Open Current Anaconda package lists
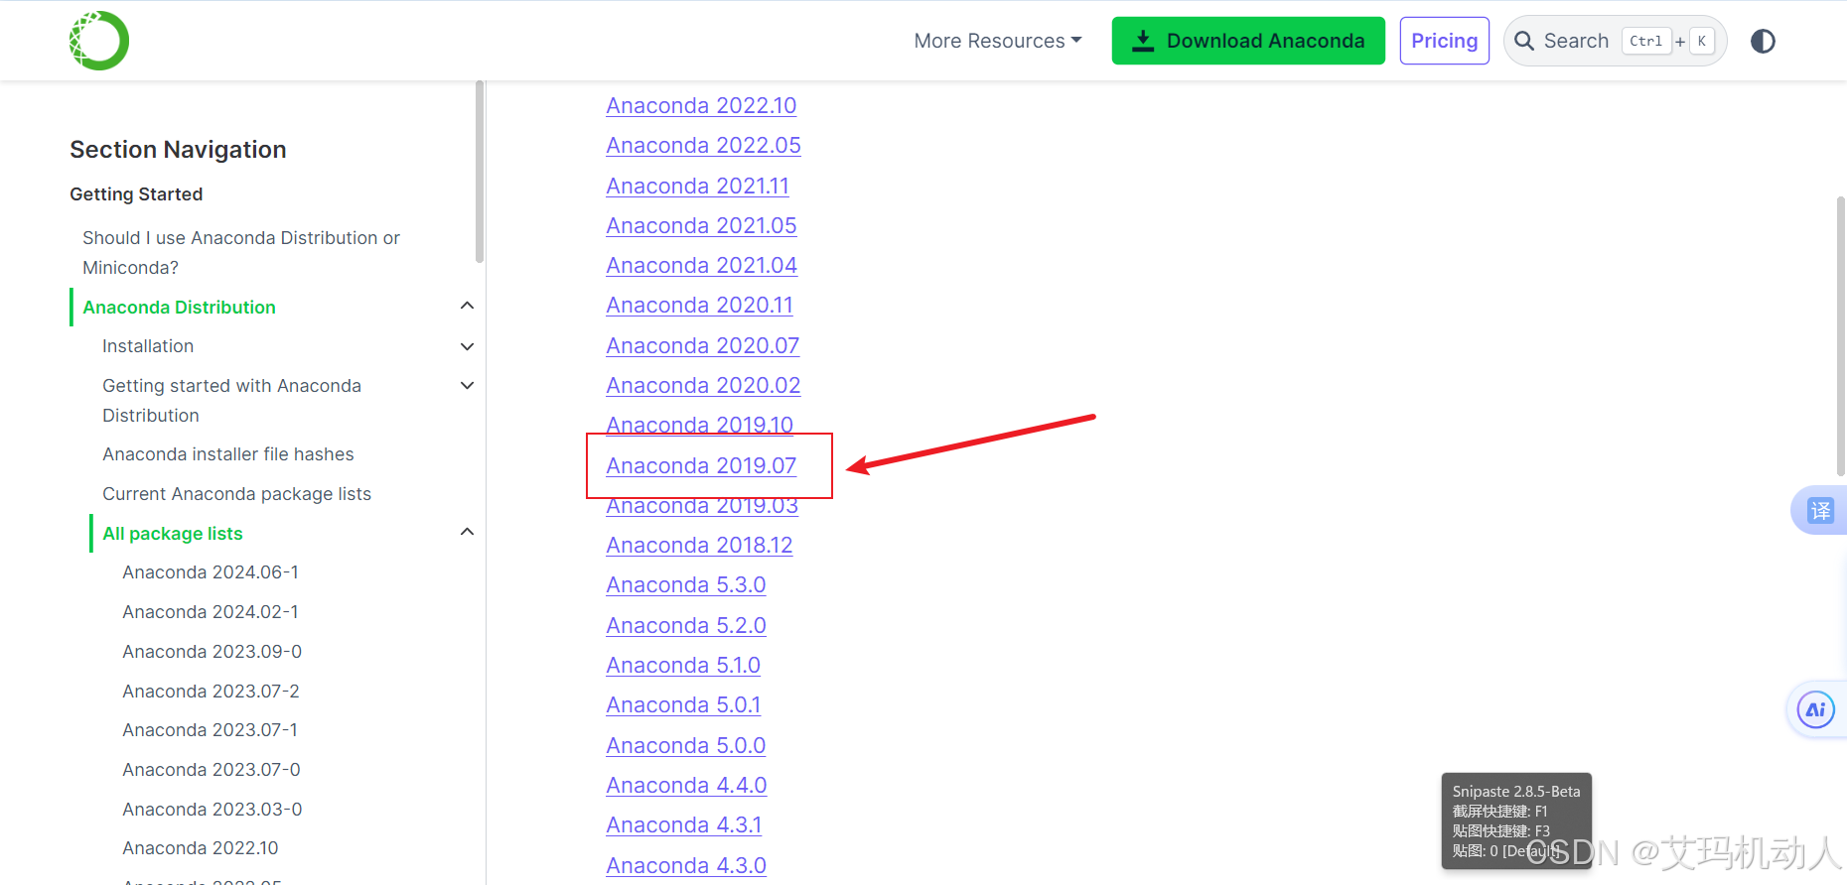The image size is (1847, 885). (236, 494)
